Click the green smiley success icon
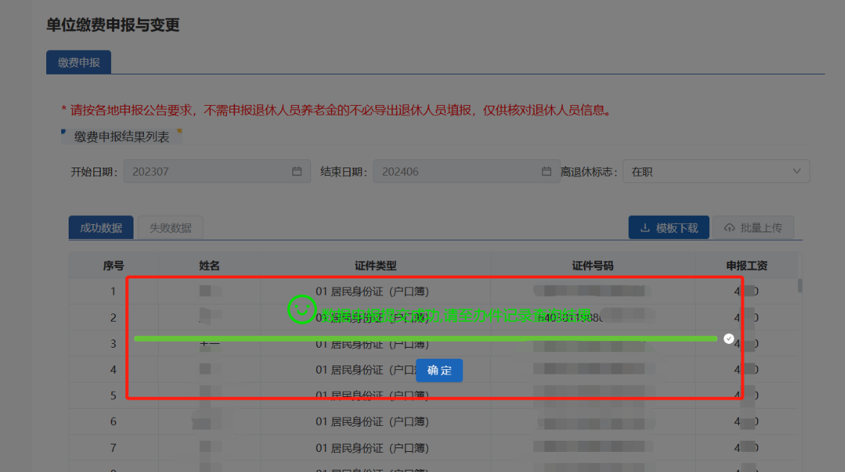This screenshot has height=472, width=845. [301, 310]
